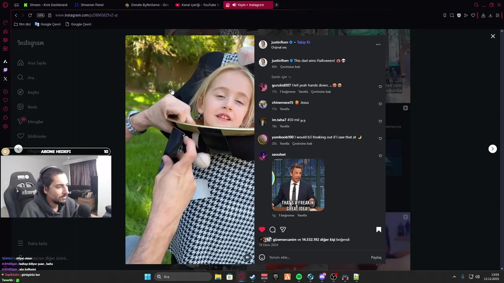Click 'Takip Et' to follow justinflom
Screen dimensions: 504x283
coord(303,42)
